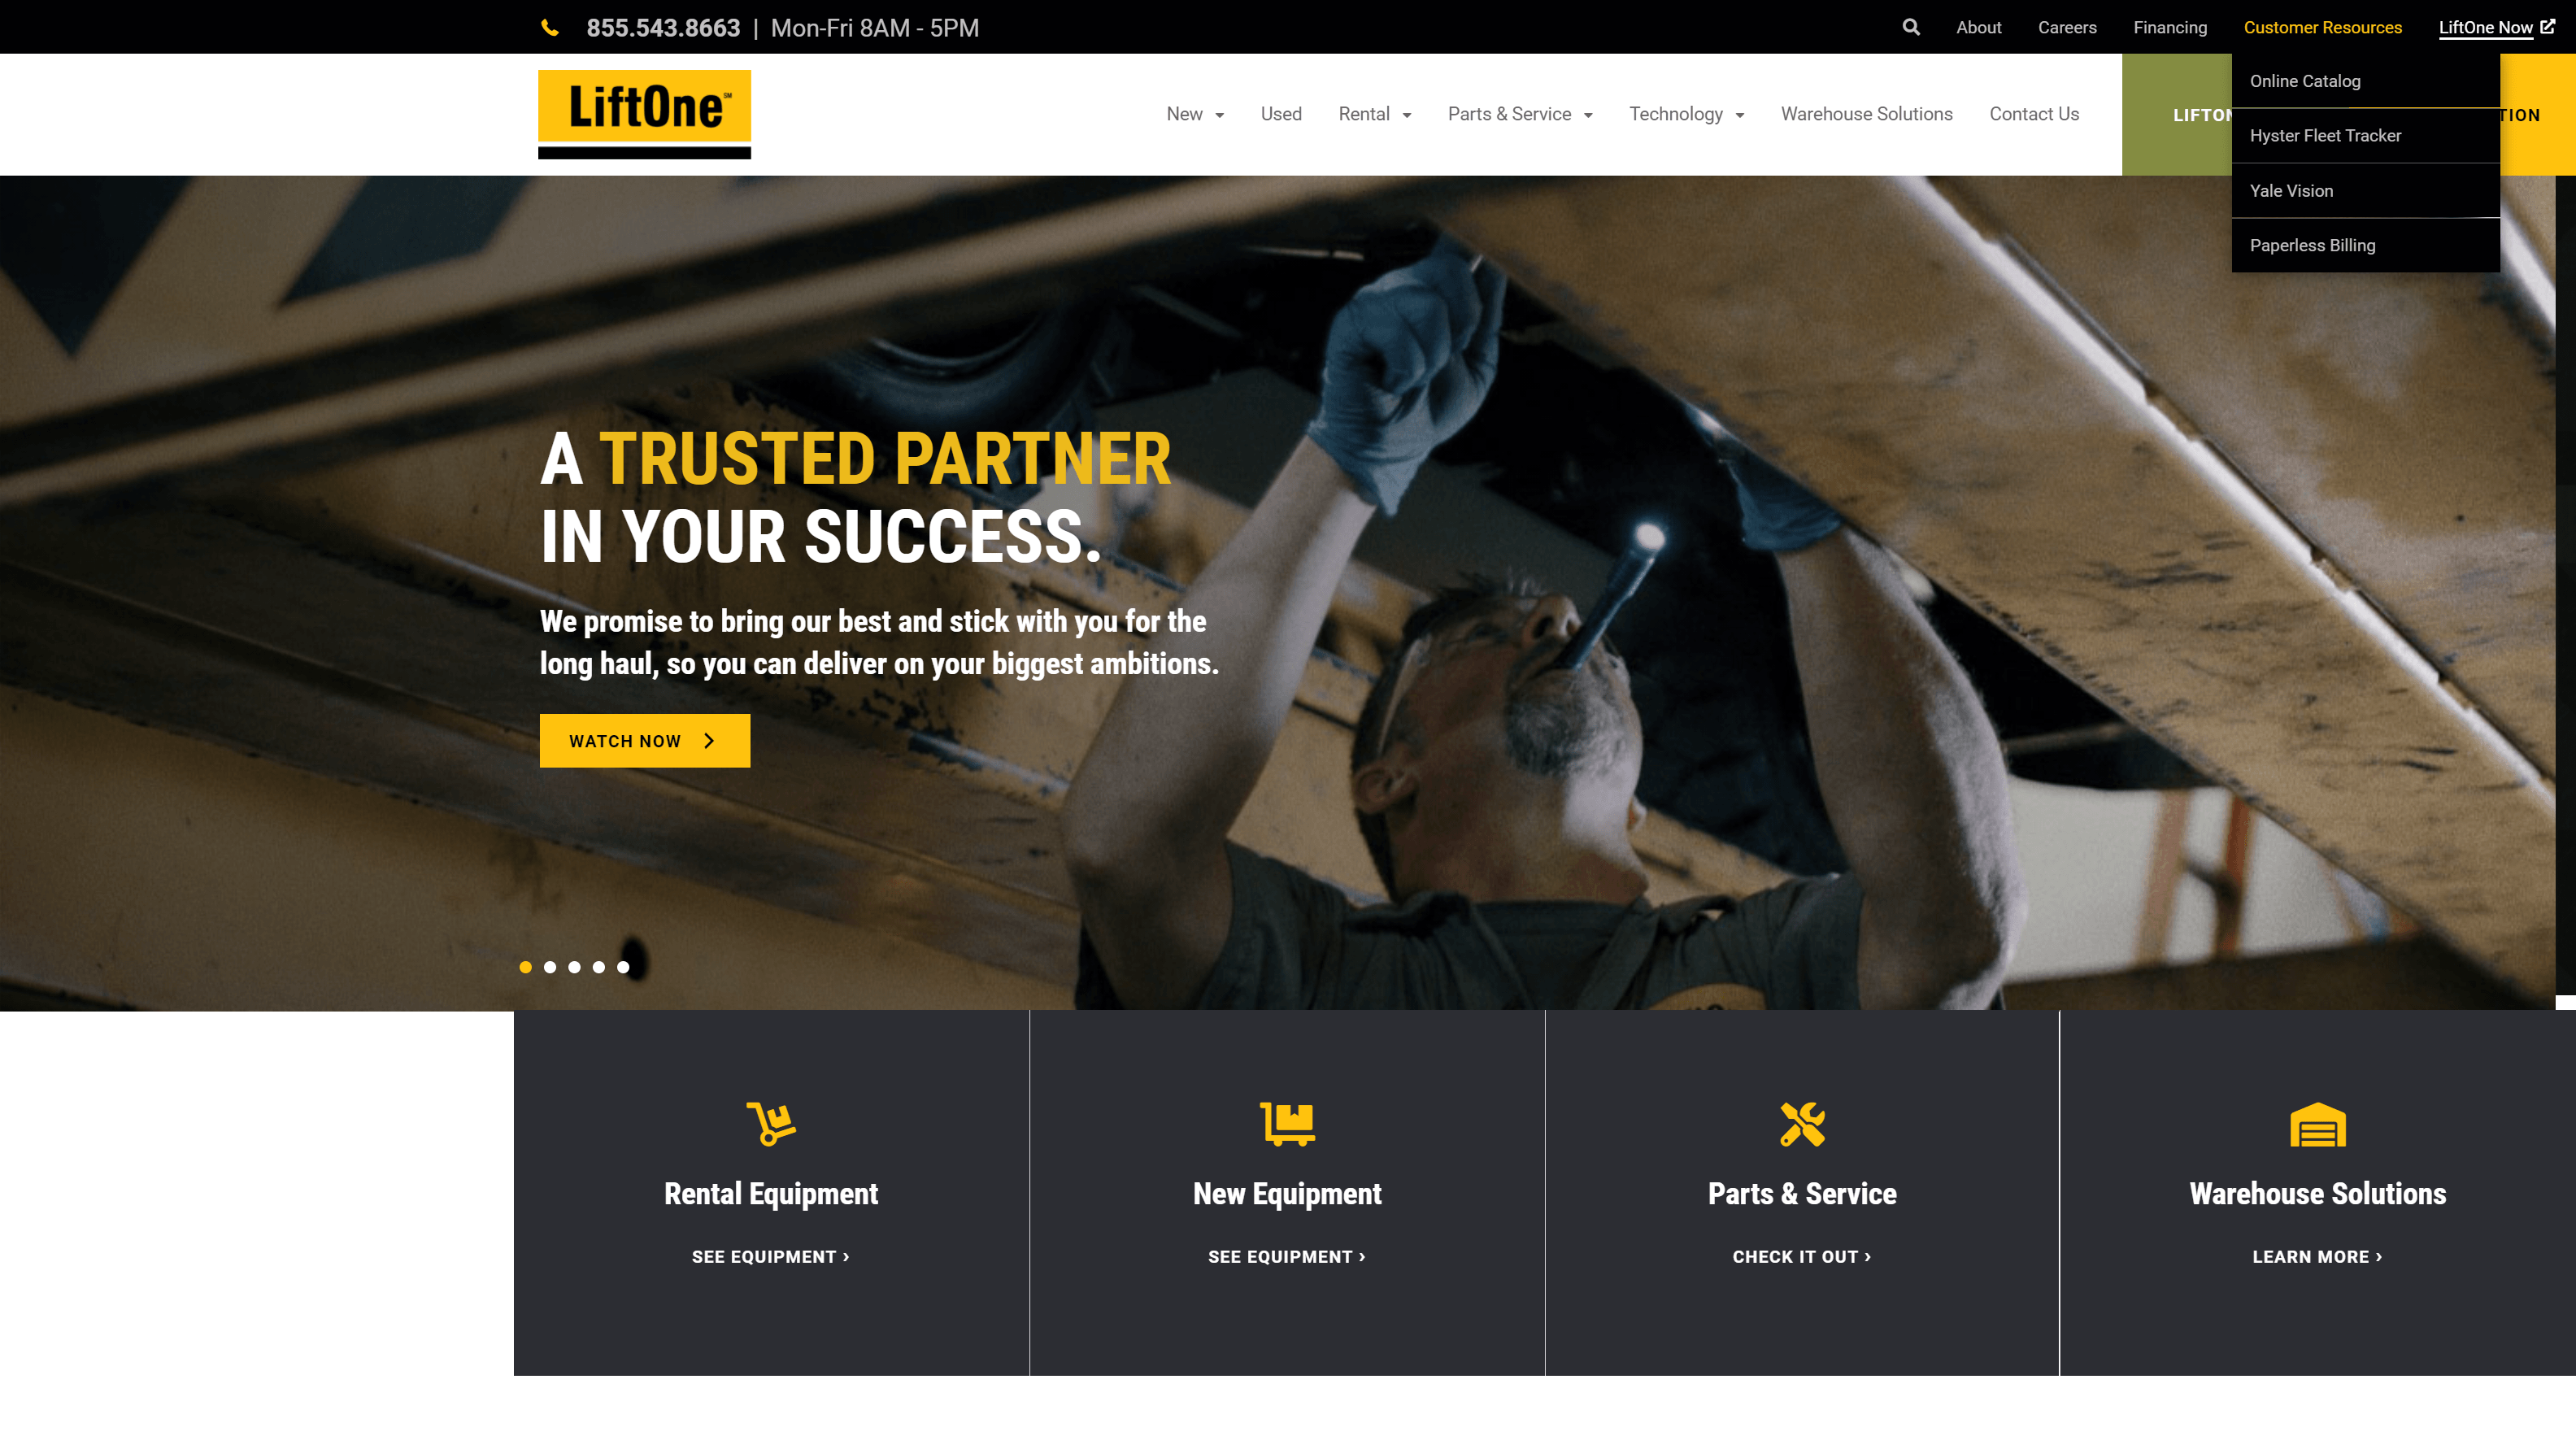This screenshot has height=1449, width=2576.
Task: Click the Parts & Service tools icon
Action: pyautogui.click(x=1802, y=1124)
